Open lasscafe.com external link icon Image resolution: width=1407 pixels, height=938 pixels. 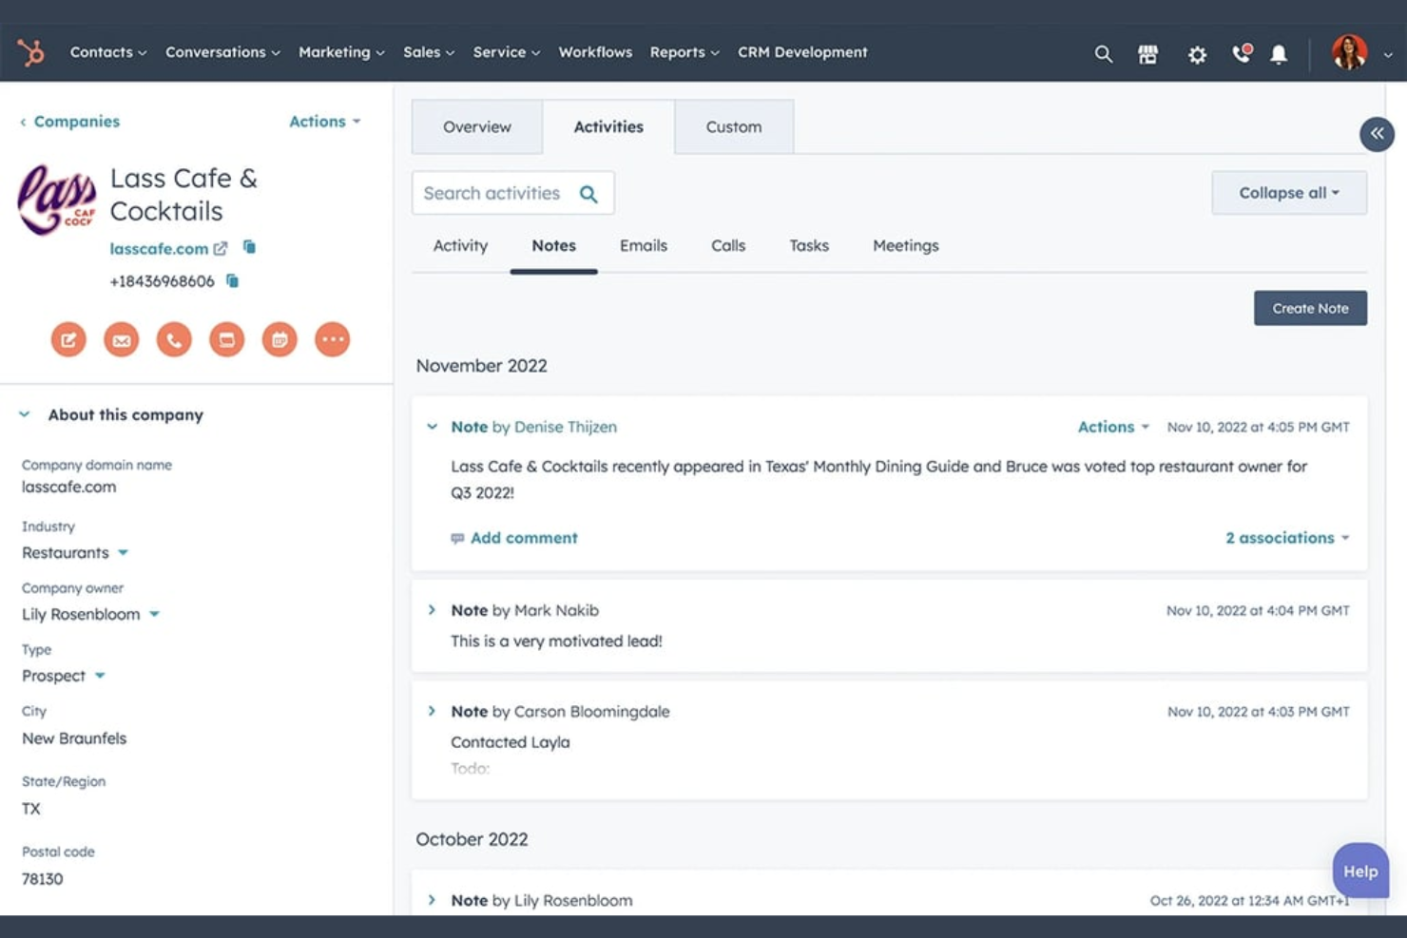pyautogui.click(x=221, y=248)
